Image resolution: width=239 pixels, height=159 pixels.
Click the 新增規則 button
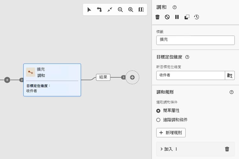[x=171, y=133]
